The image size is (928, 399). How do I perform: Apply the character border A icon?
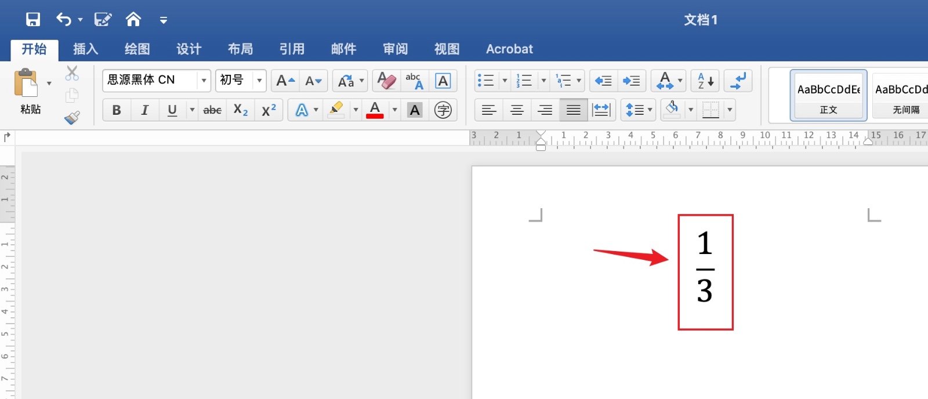click(443, 81)
